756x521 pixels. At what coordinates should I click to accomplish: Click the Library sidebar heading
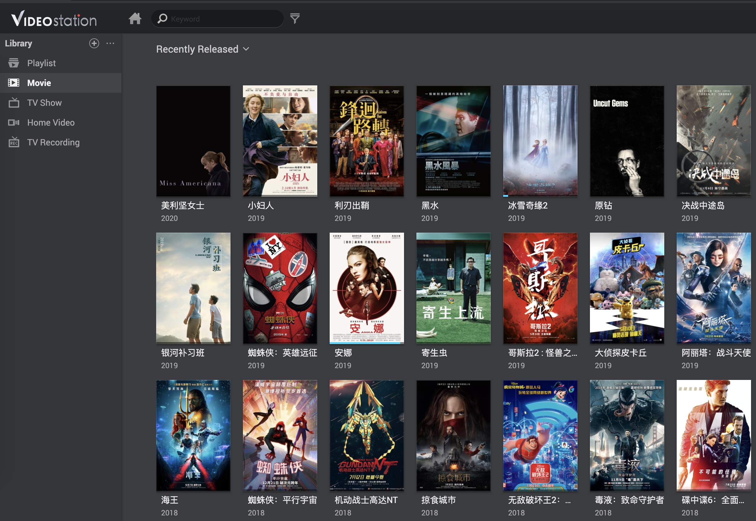19,43
